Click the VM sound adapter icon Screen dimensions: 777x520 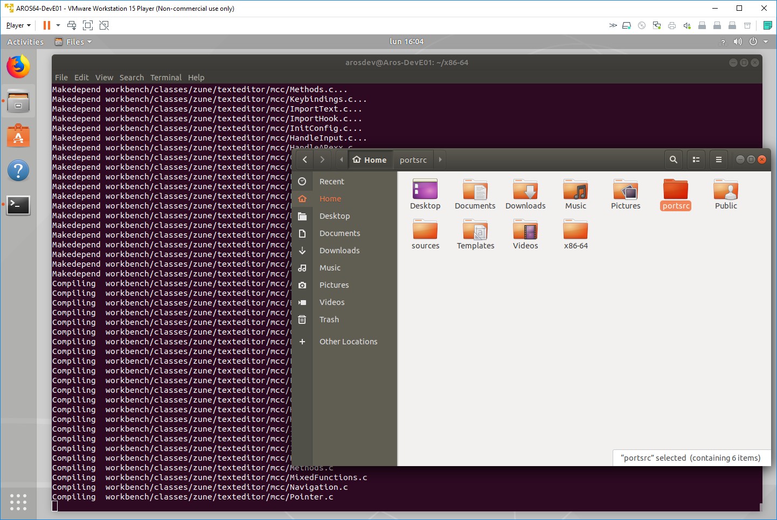coord(686,25)
